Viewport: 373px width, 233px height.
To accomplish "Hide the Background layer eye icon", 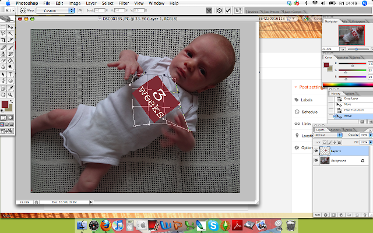I will pos(316,161).
